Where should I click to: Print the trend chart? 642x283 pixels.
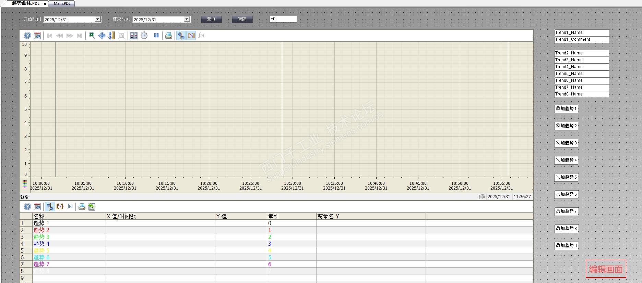click(x=169, y=36)
